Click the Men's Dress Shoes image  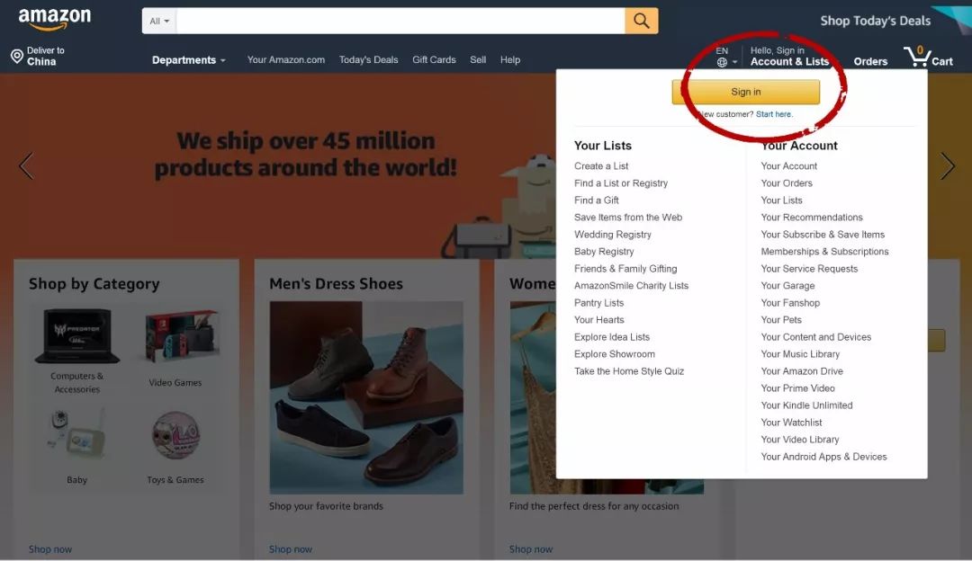[366, 396]
